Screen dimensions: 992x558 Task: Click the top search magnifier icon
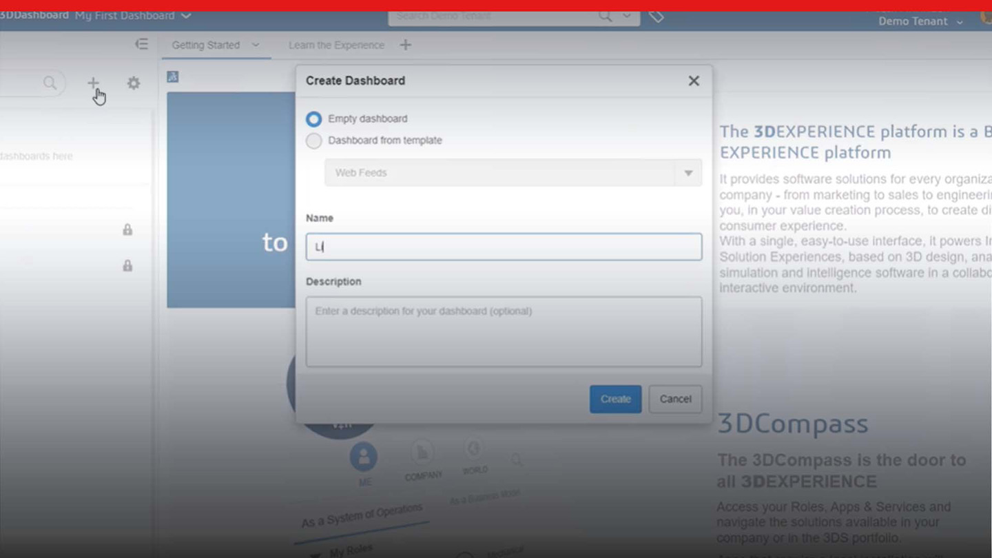coord(605,17)
